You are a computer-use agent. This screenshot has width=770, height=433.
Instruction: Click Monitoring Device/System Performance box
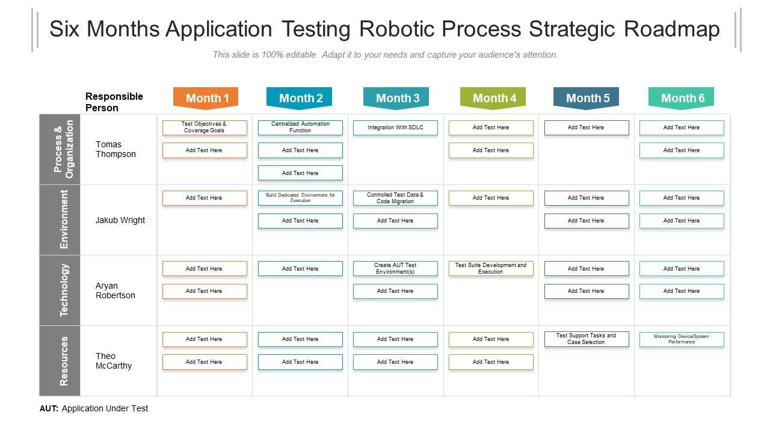tap(682, 339)
